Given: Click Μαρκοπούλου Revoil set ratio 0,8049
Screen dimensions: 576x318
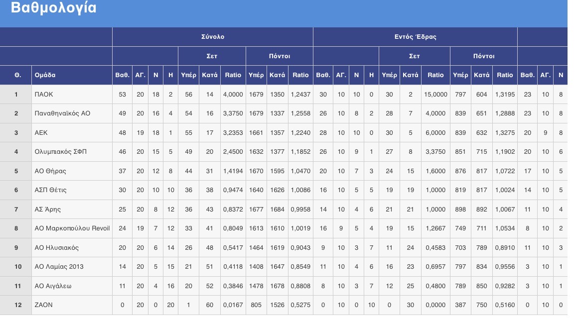Looking at the screenshot, I should [233, 228].
